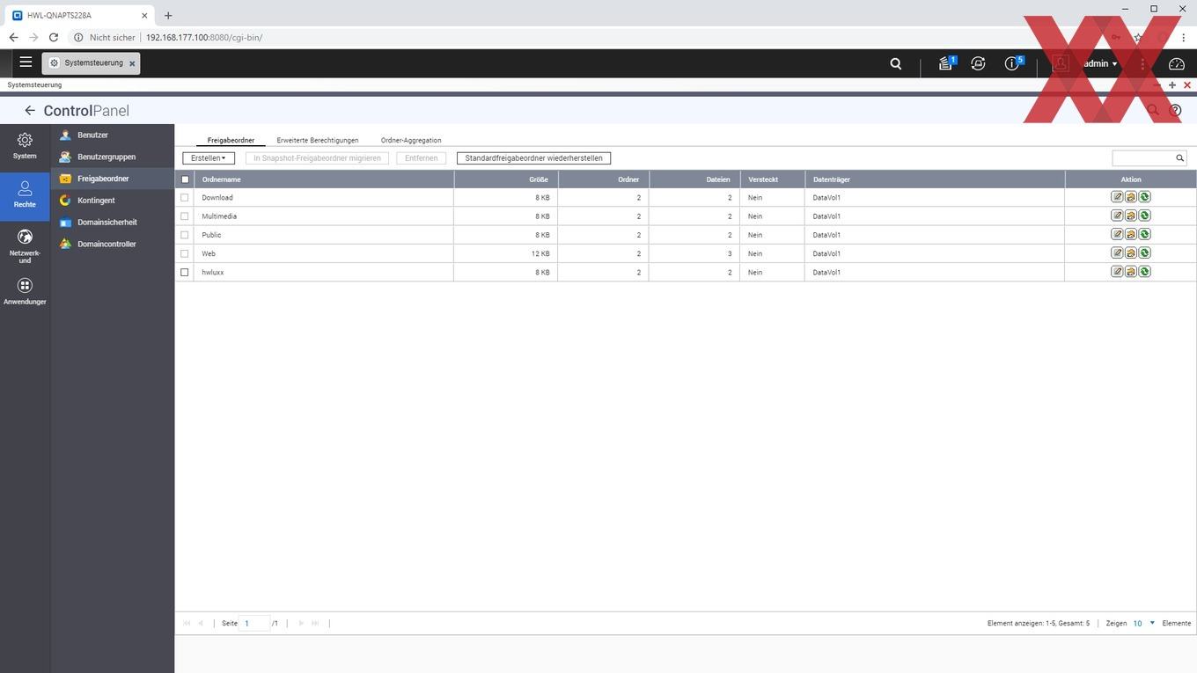Refresh the hwluxx folder row

click(x=1144, y=272)
